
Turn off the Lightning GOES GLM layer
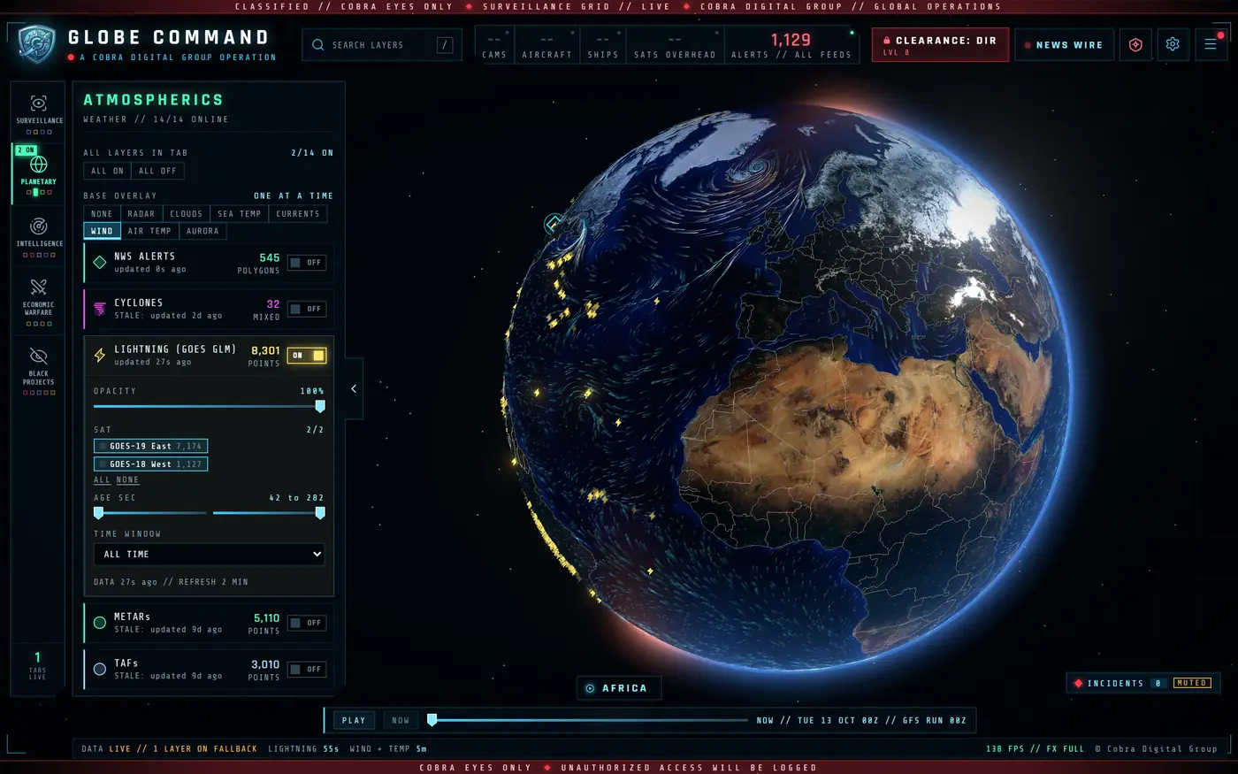(x=307, y=356)
